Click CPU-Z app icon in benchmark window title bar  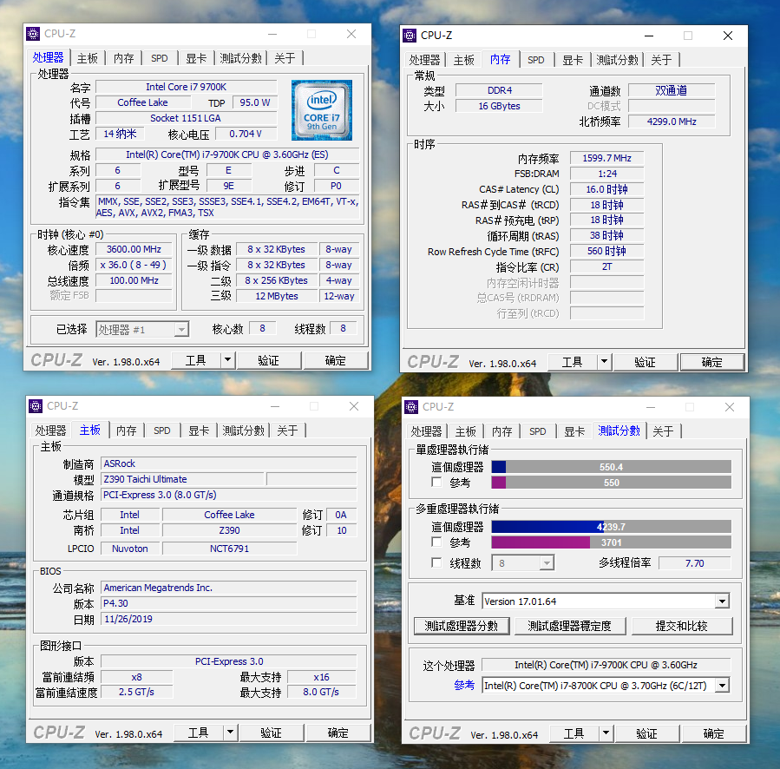[411, 407]
